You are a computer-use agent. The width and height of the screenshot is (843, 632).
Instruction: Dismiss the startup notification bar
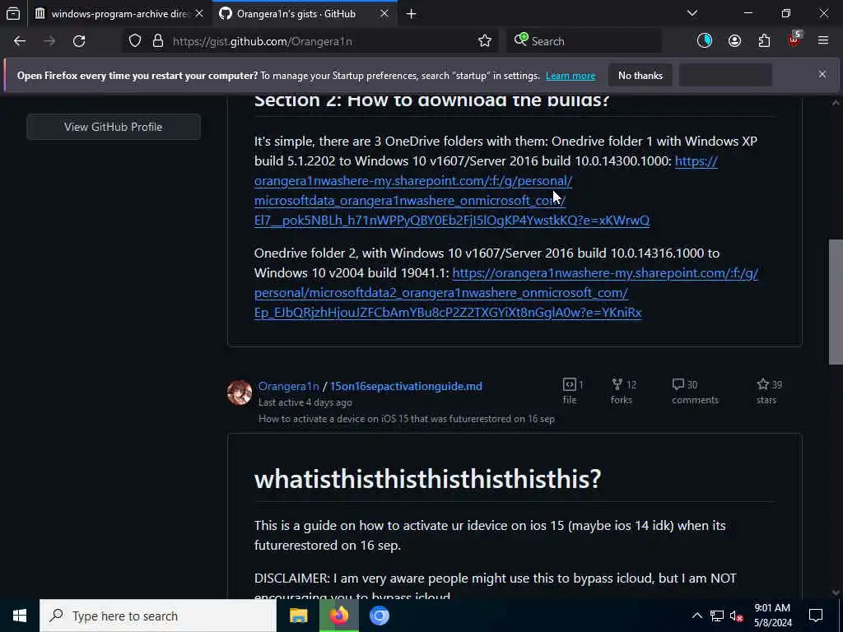822,74
